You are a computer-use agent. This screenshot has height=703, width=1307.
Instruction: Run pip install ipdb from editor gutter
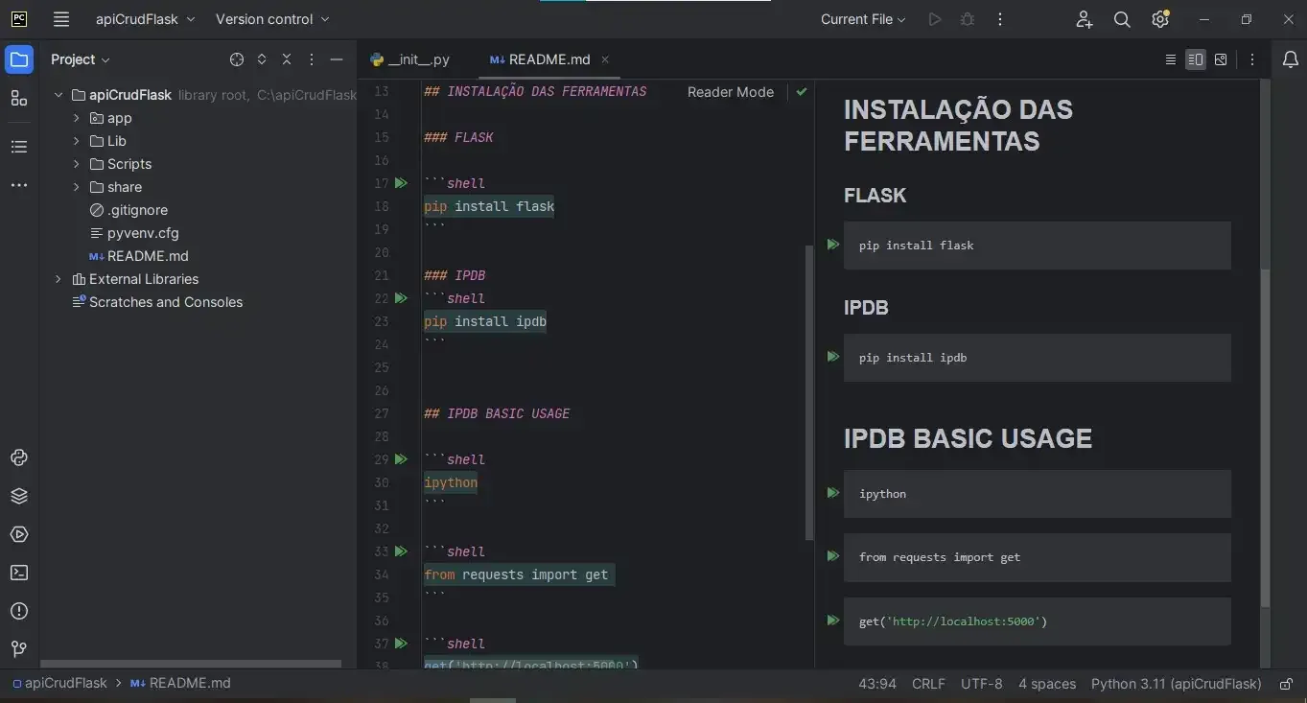tap(401, 298)
